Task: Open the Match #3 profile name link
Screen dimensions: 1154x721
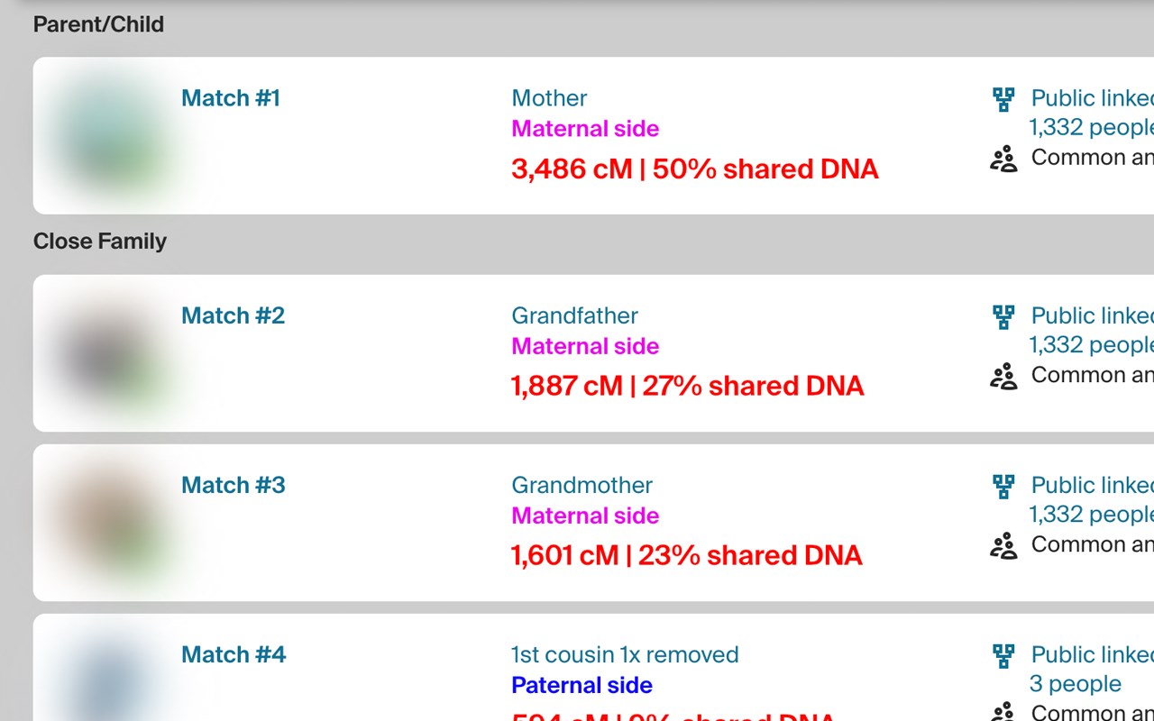Action: pyautogui.click(x=233, y=485)
